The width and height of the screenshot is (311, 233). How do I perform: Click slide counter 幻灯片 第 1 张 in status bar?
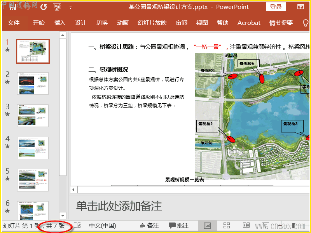(21, 226)
